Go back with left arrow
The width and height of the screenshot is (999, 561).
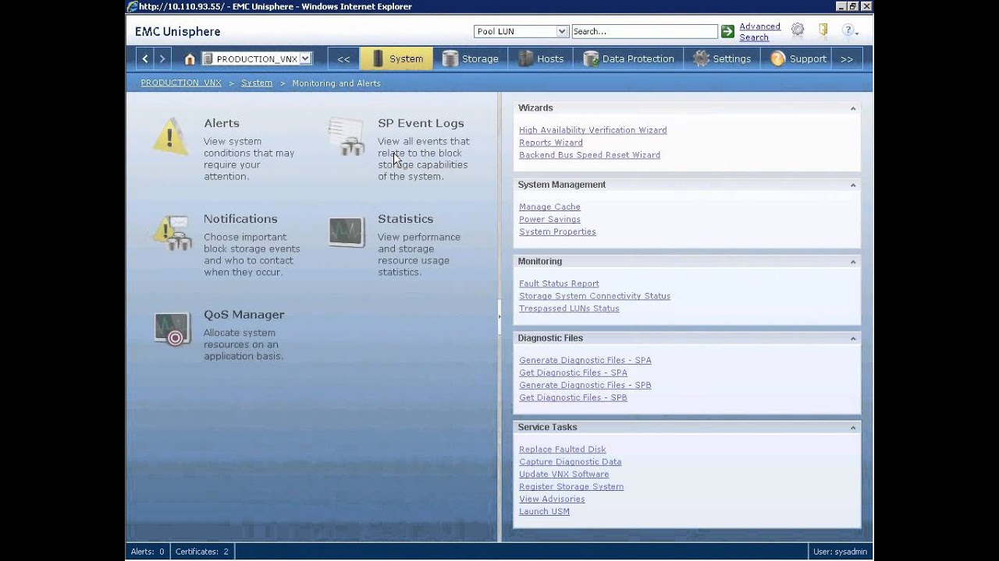(x=145, y=58)
